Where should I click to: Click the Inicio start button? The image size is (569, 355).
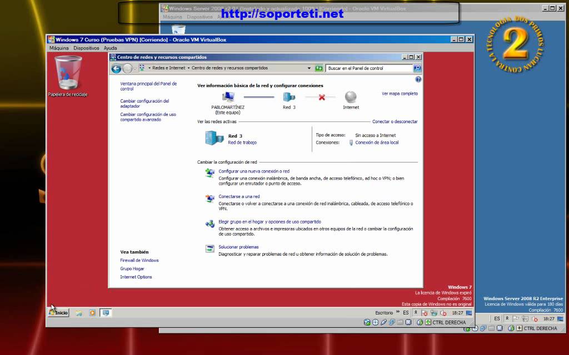58,313
